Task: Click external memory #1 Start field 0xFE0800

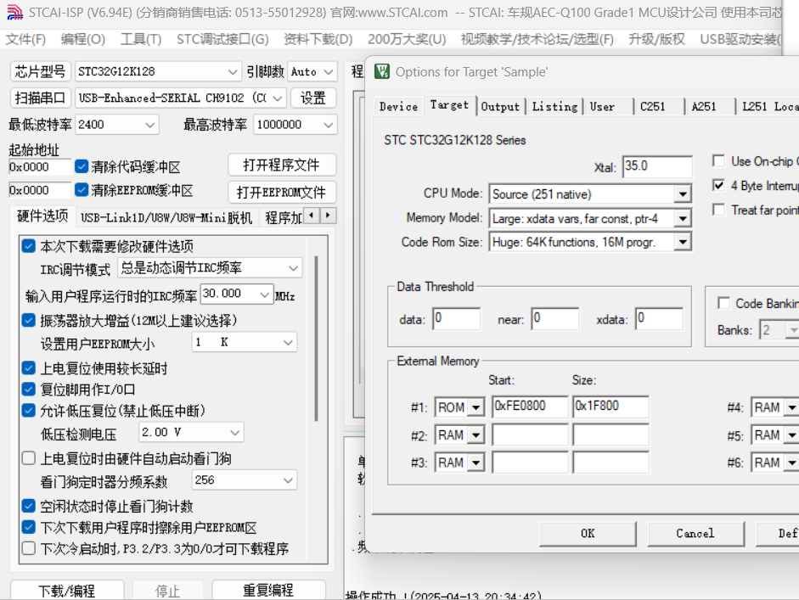Action: point(530,407)
